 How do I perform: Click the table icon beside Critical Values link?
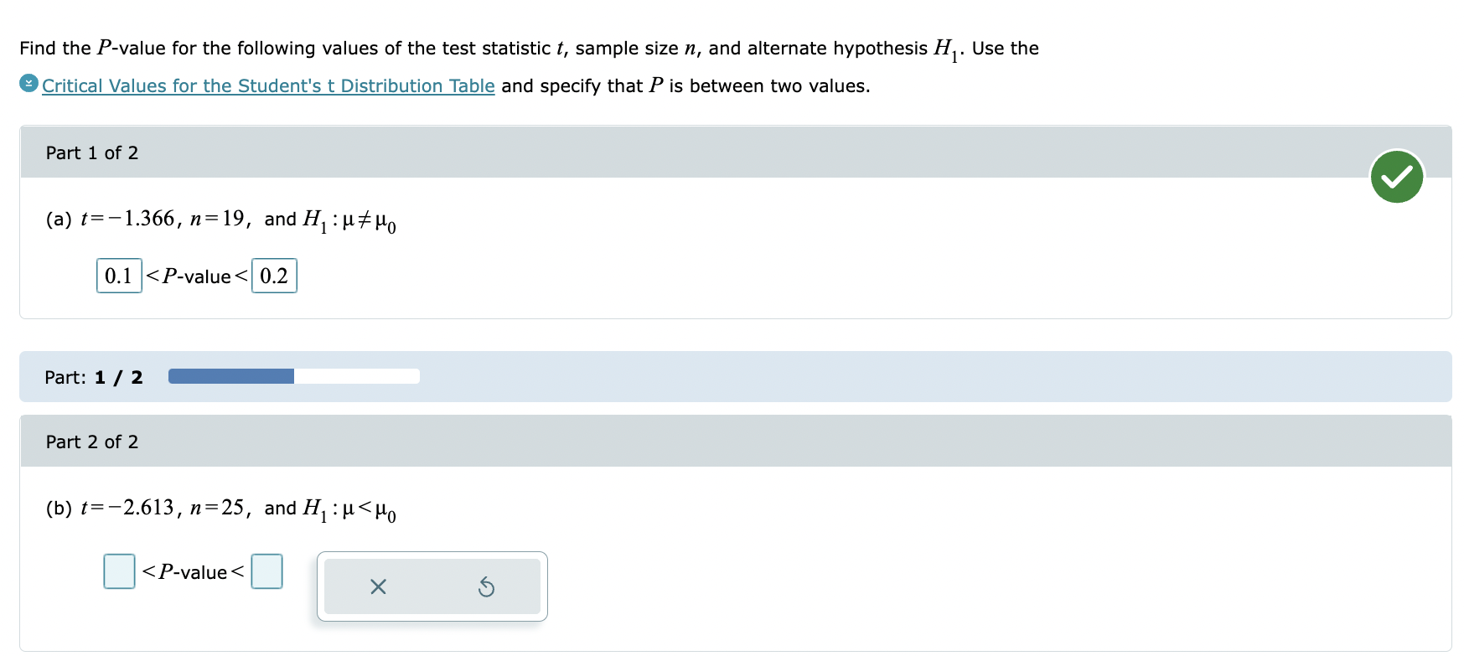28,84
